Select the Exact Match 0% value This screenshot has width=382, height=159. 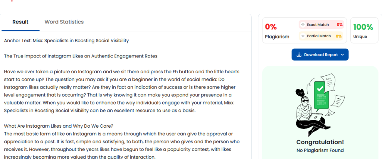click(339, 25)
